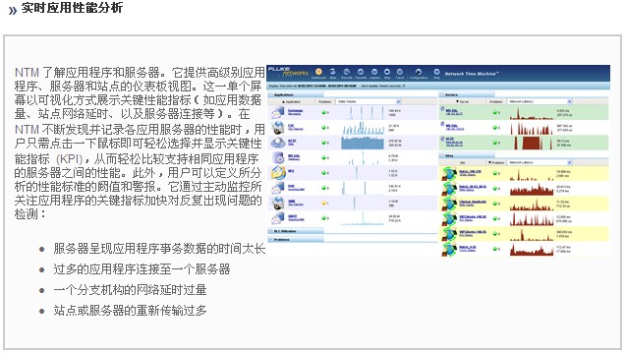The width and height of the screenshot is (626, 354).
Task: Open the Record toolbar icon
Action: tap(347, 72)
